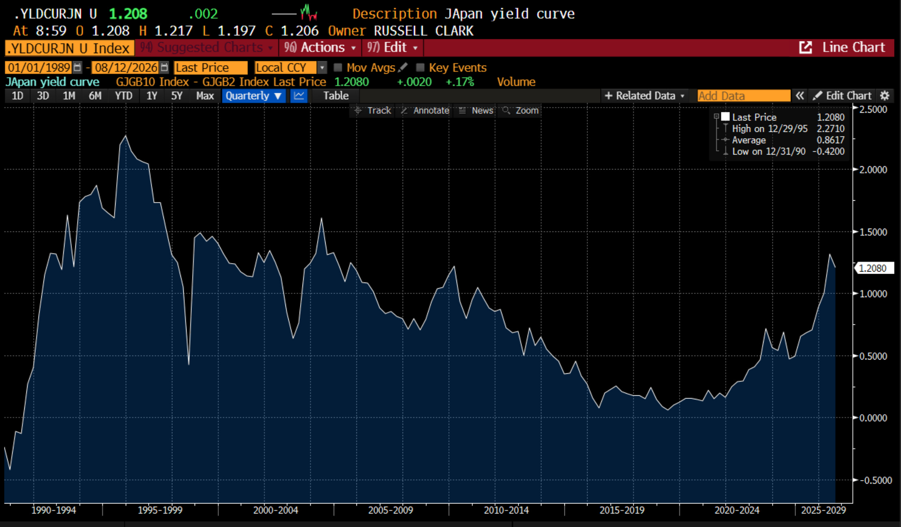
Task: Click the .YLDCURJN U Index security field
Action: [x=69, y=48]
